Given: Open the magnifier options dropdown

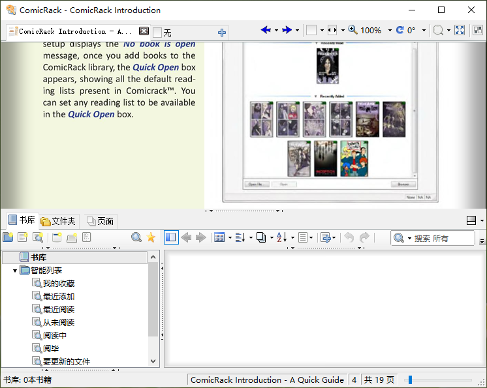Looking at the screenshot, I should tap(448, 31).
